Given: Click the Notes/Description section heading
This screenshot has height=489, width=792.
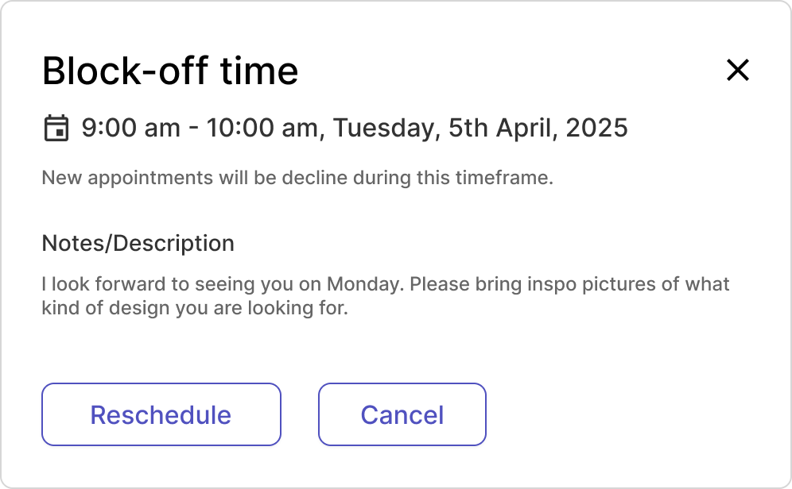Looking at the screenshot, I should 138,243.
